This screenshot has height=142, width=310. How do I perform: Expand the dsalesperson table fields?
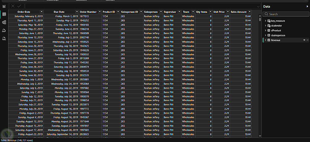coord(265,35)
